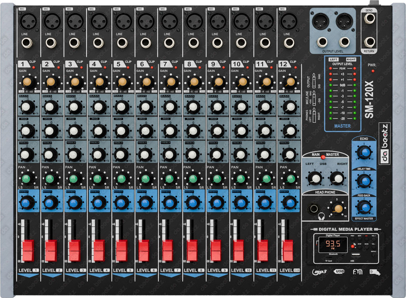Click the PWR power indicator LED
Viewport: 406px width, 298px height.
click(x=373, y=71)
